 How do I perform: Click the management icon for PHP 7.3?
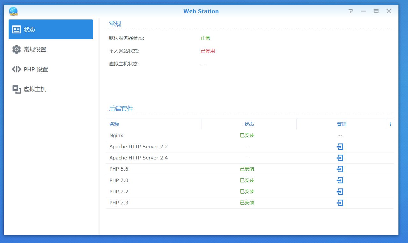(x=340, y=202)
